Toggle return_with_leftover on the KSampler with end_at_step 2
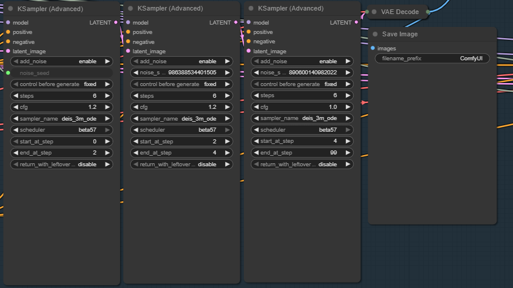Viewport: 513px width, 288px height. (62, 164)
